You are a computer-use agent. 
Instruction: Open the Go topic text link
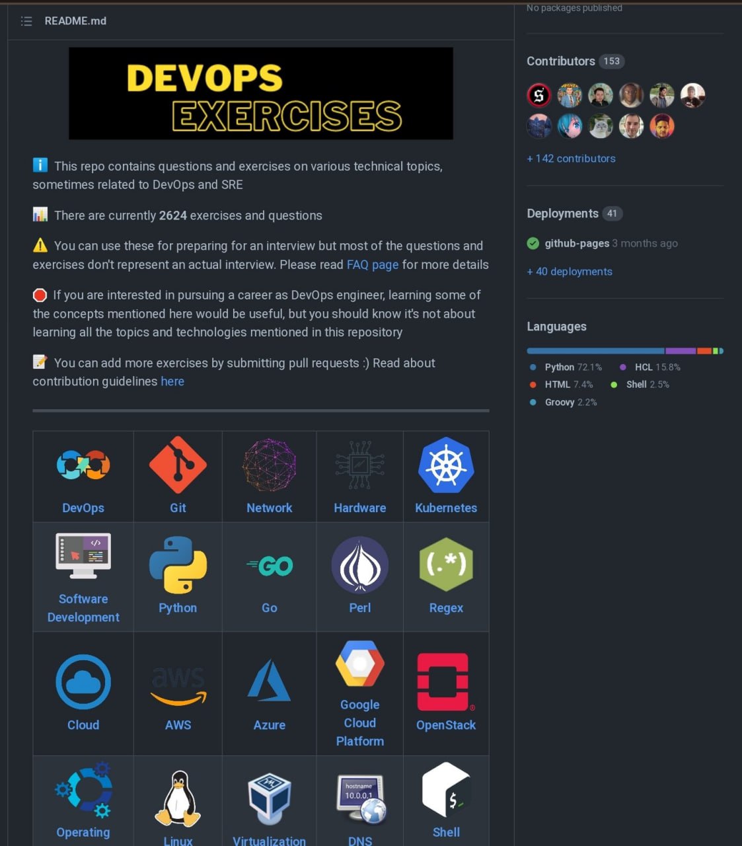(270, 607)
